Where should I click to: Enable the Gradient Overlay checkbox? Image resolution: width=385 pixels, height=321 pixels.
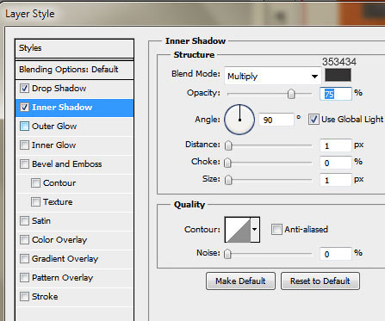pyautogui.click(x=24, y=258)
